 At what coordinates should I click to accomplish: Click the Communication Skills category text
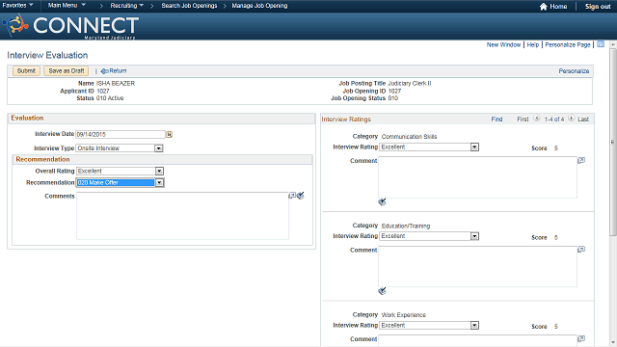point(409,137)
